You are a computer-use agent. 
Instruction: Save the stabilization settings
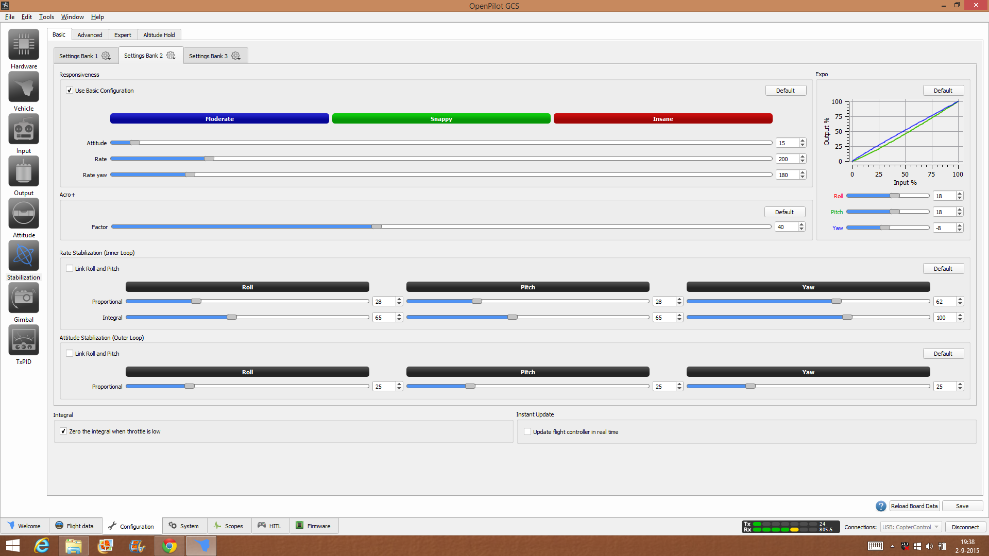pyautogui.click(x=962, y=506)
